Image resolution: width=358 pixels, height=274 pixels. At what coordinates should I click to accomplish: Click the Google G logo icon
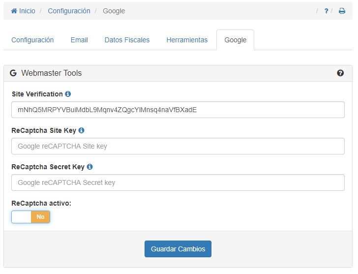click(13, 73)
